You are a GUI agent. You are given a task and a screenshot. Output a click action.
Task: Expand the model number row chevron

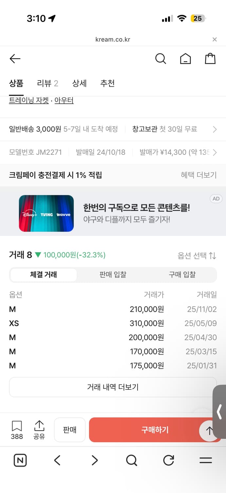tap(215, 152)
